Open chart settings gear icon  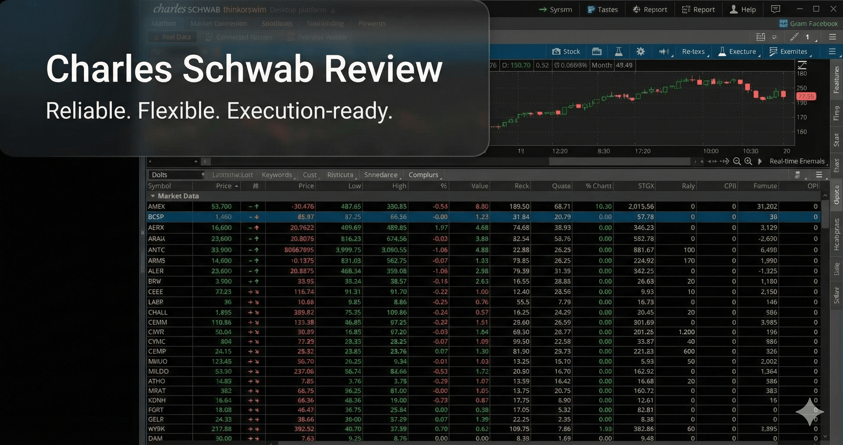(640, 51)
